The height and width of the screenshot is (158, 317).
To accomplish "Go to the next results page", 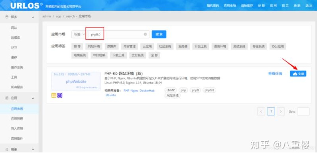I will pyautogui.click(x=281, y=111).
